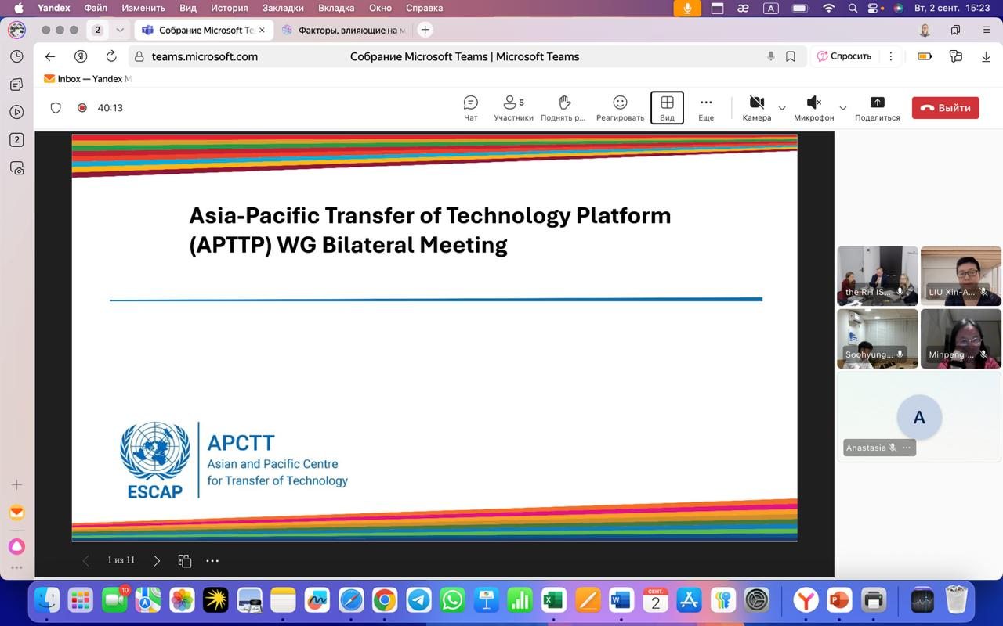
Task: Click the meeting security shield icon
Action: pos(56,108)
